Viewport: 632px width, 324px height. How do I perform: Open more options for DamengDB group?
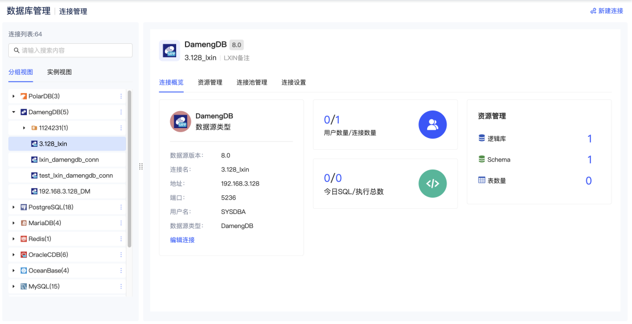tap(121, 112)
